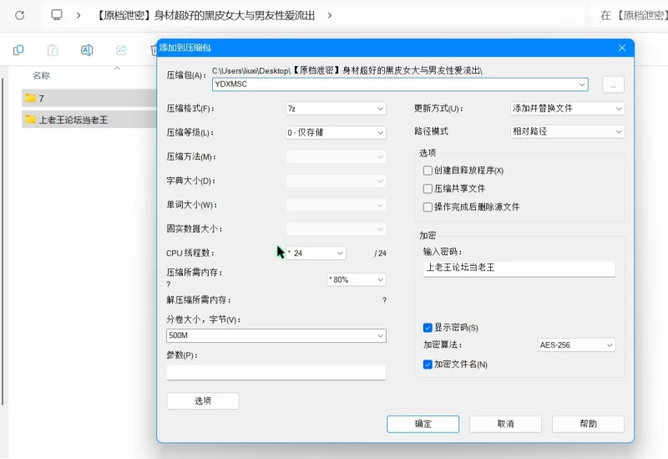Confirm with 确定 button
Image resolution: width=668 pixels, height=459 pixels.
click(423, 424)
